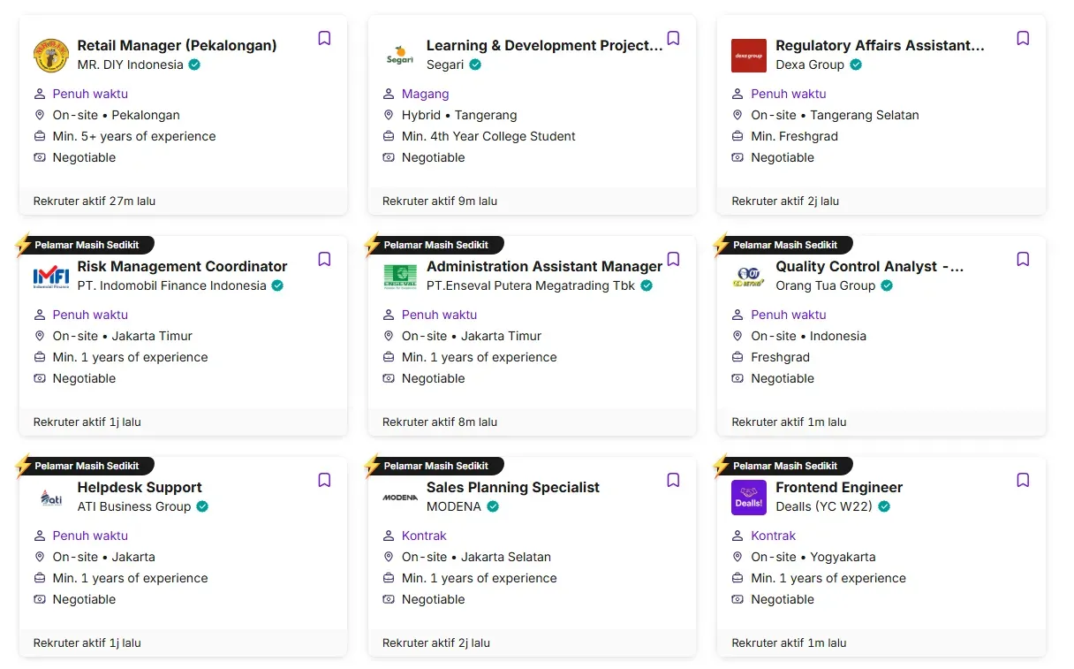Image resolution: width=1074 pixels, height=669 pixels.
Task: Open the Helpdesk Support job listing
Action: coord(140,487)
